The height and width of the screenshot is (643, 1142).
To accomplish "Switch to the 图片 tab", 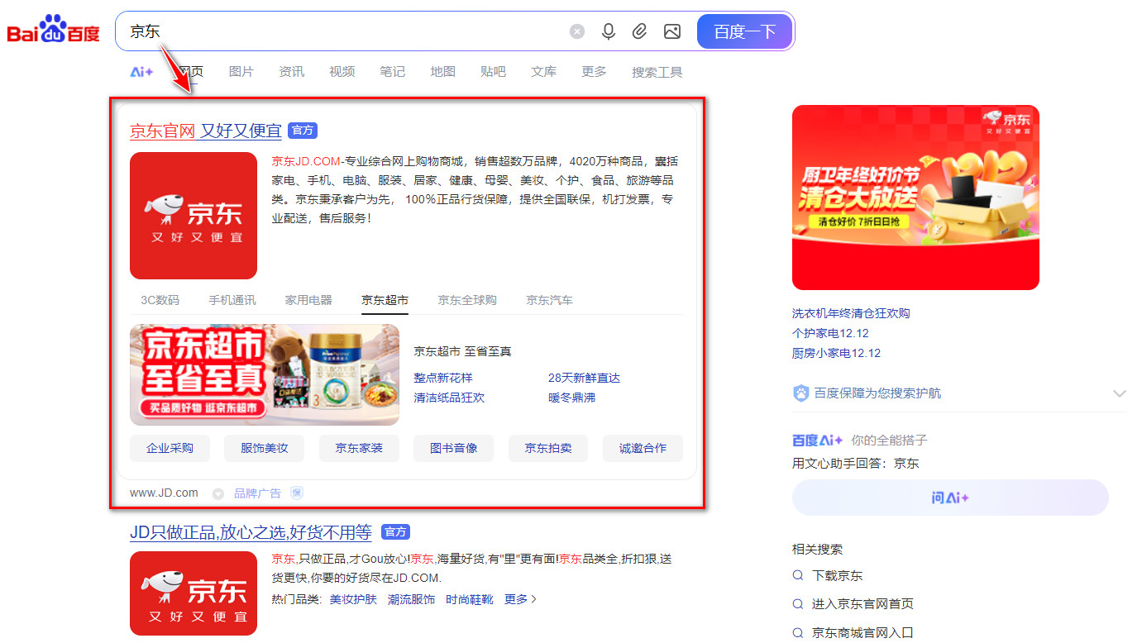I will click(x=241, y=72).
